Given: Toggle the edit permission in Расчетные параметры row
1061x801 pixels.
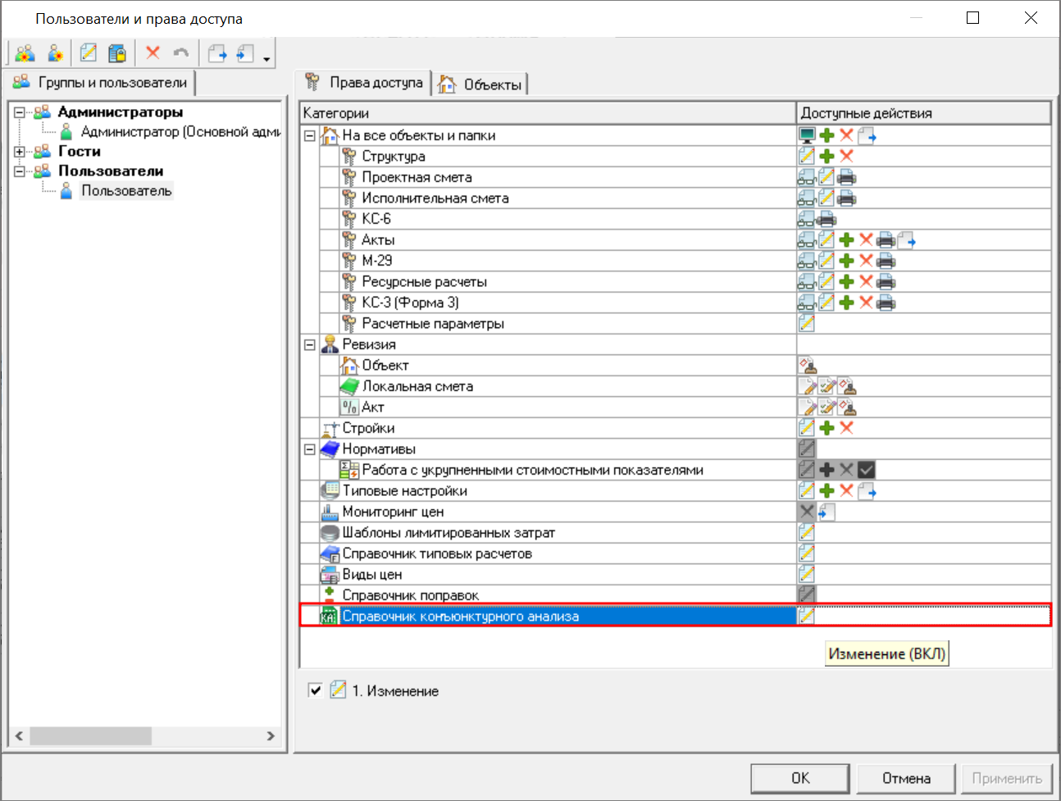Looking at the screenshot, I should (807, 323).
